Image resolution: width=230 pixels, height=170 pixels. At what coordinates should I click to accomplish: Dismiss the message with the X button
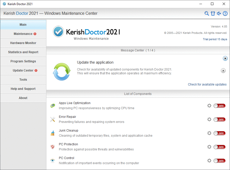(225, 59)
